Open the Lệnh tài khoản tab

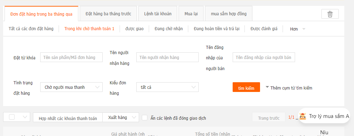pyautogui.click(x=158, y=14)
